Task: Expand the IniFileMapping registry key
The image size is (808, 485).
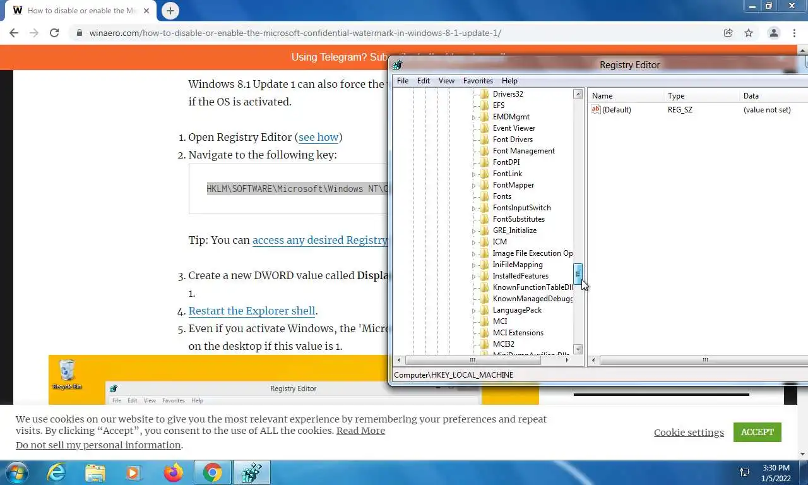Action: tap(474, 265)
